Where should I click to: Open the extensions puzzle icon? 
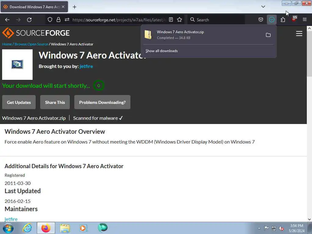[283, 19]
